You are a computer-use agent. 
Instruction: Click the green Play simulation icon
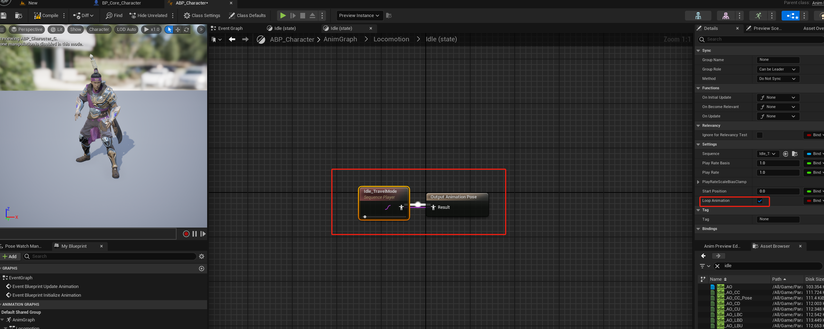pyautogui.click(x=283, y=16)
